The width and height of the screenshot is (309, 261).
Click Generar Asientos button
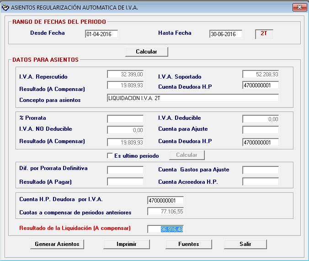tap(57, 244)
